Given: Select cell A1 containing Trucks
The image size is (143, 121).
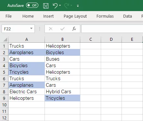Looking at the screenshot, I should (27, 46).
